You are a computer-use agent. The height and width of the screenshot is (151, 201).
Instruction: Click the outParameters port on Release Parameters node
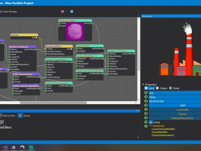[x=71, y=62]
